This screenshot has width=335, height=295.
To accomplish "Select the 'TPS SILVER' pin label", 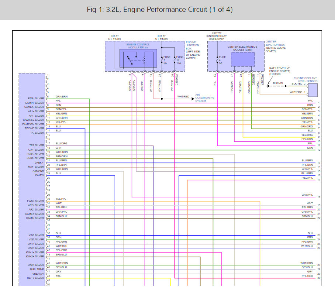I will (x=37, y=145).
